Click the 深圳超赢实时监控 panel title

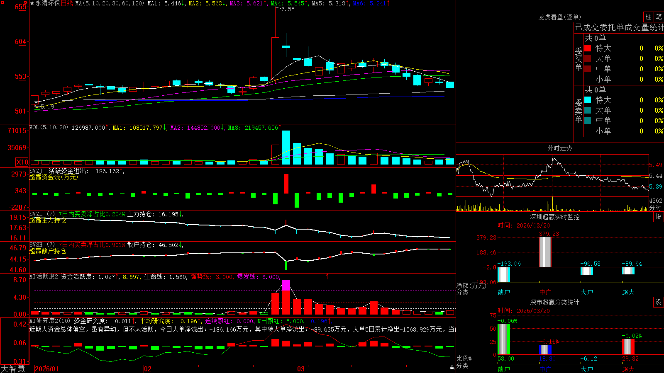[x=554, y=217]
